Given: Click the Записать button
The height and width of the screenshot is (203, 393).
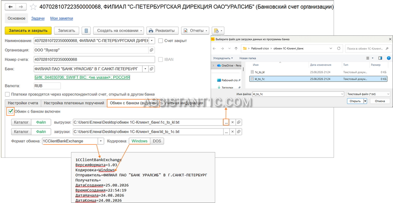Looking at the screenshot, I should (x=66, y=31).
